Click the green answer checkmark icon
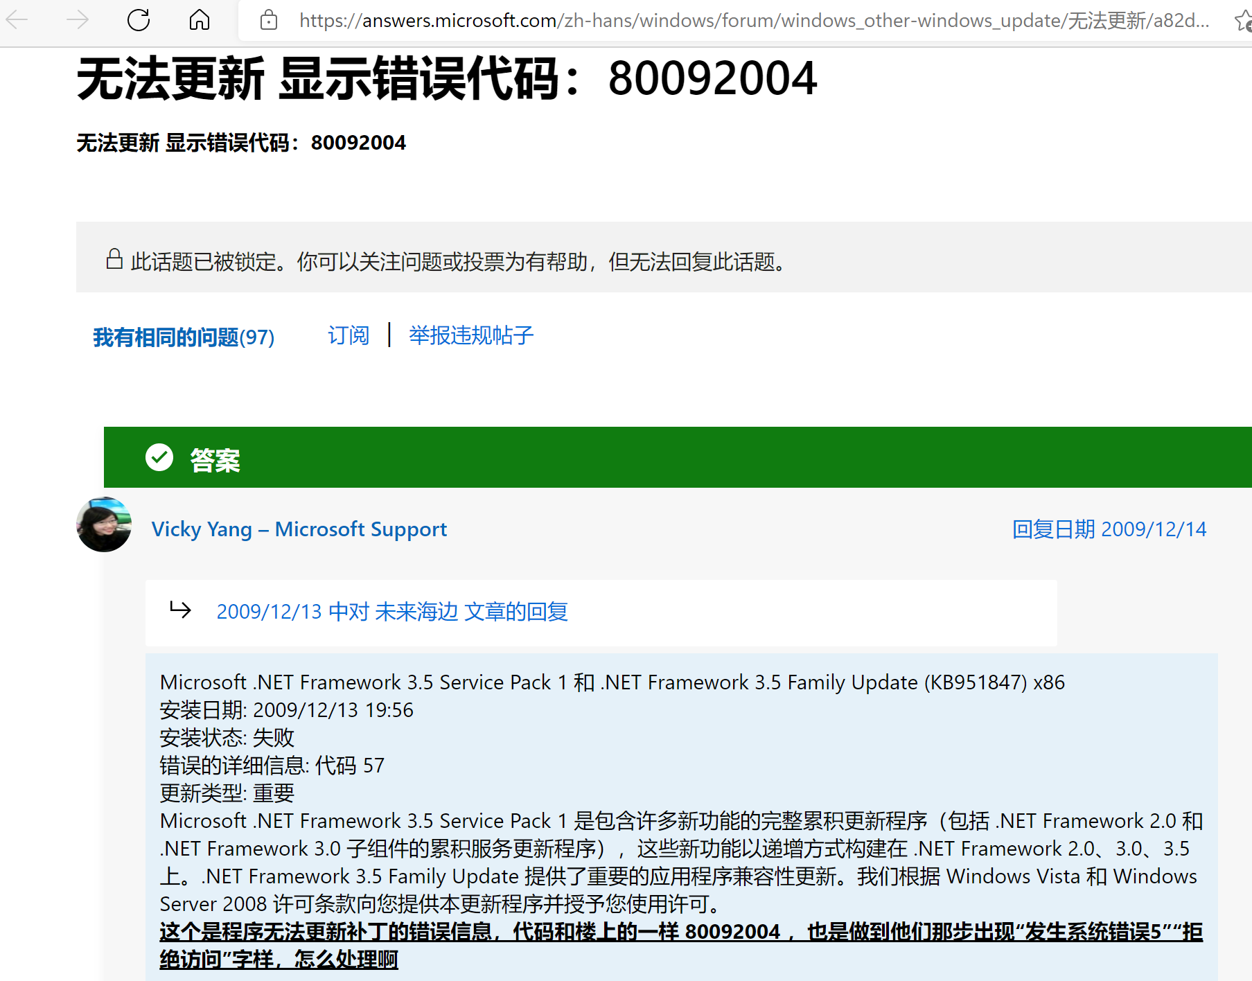This screenshot has height=981, width=1252. coord(159,457)
